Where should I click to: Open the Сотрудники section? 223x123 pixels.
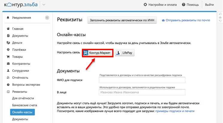pos(20,71)
